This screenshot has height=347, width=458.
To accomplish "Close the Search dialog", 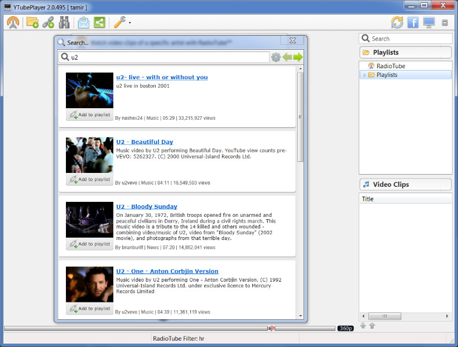I will 293,40.
